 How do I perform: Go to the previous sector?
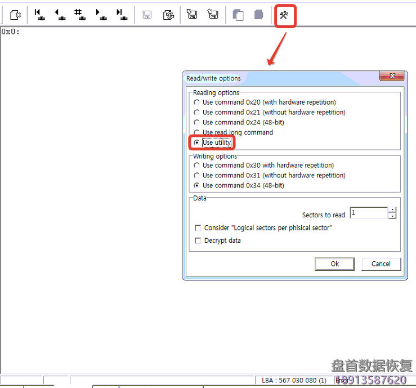(x=59, y=15)
